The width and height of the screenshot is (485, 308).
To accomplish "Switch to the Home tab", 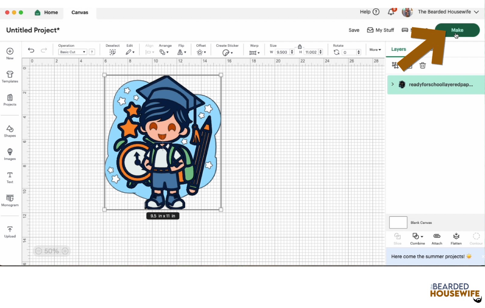I will click(x=46, y=12).
